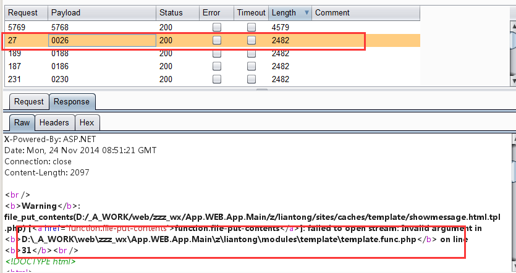
Task: Select result row with payload 0186
Action: point(212,66)
